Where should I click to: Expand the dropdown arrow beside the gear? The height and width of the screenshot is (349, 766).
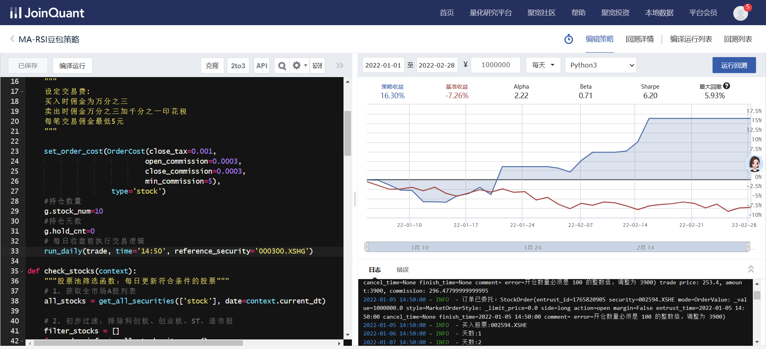coord(306,65)
